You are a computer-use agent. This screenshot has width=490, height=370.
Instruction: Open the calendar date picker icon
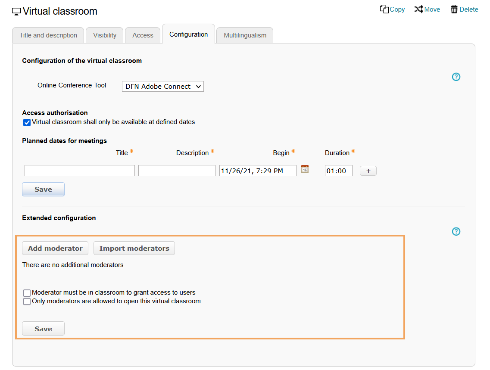tap(305, 169)
